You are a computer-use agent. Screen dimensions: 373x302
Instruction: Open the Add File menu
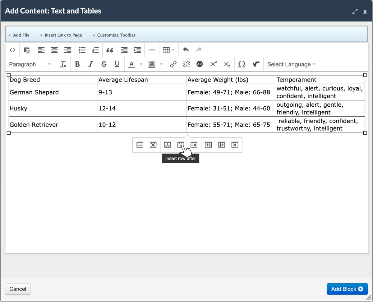click(19, 35)
